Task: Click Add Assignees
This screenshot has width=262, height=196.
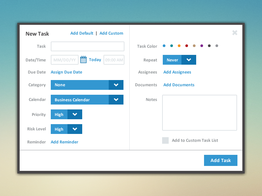Action: 177,72
